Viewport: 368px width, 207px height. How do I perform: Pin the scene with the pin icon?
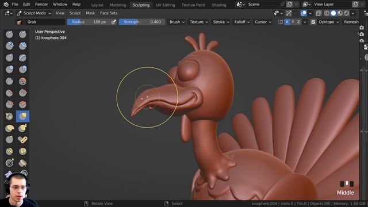coord(282,5)
